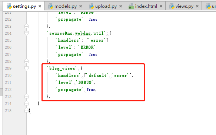Close the settings.py tab

[x=40, y=6]
